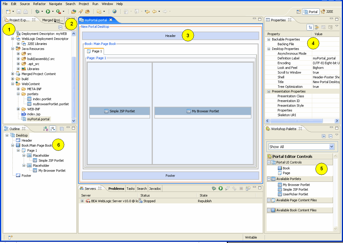Collapse Presentation Properties group
The width and height of the screenshot is (343, 243).
[x=269, y=91]
